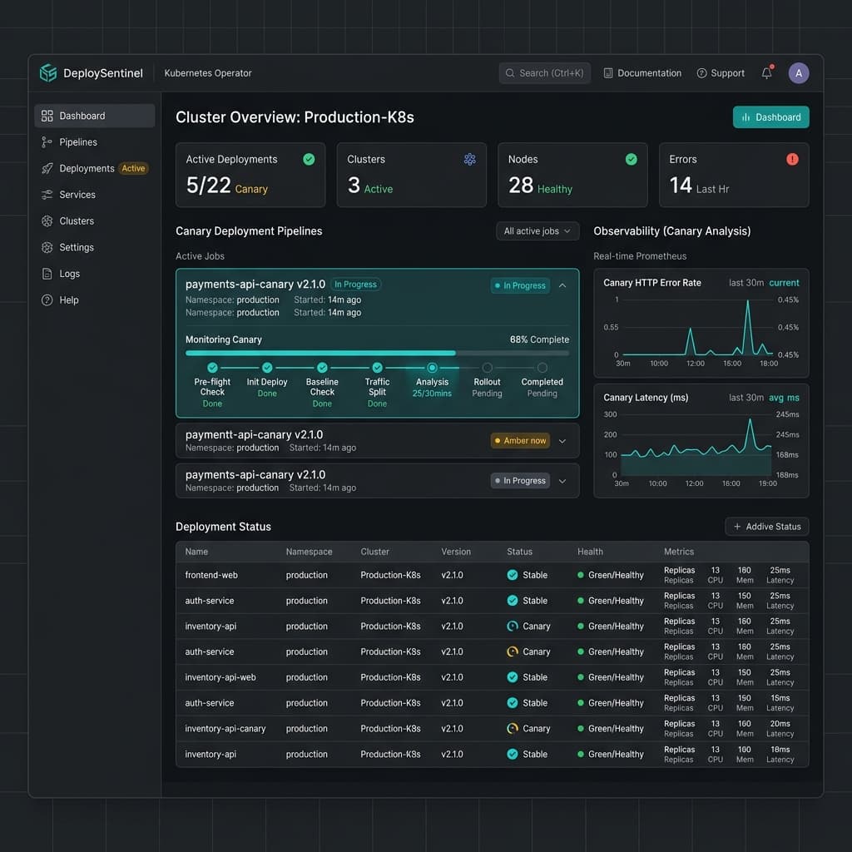
Task: Collapse the expanded payments-api-canary job
Action: pyautogui.click(x=562, y=285)
